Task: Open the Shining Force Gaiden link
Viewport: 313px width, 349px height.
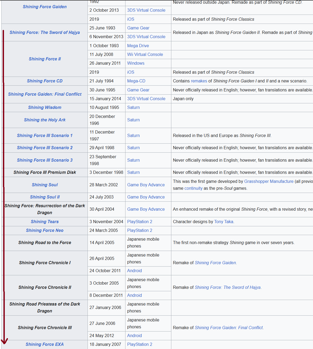Action: click(x=45, y=7)
